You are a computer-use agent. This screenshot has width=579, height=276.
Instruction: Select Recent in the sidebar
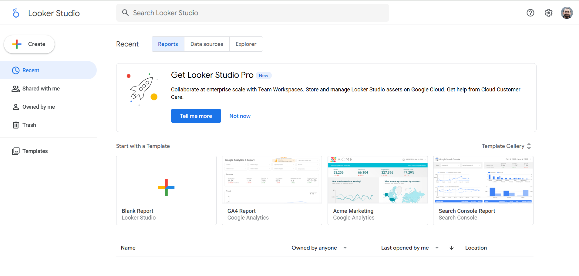click(48, 70)
